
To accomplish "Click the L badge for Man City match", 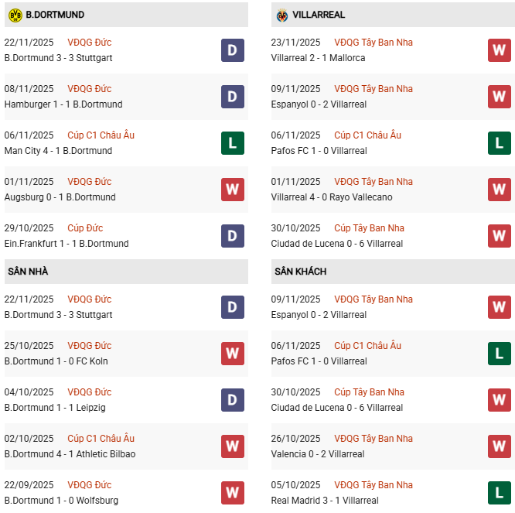I will click(233, 143).
